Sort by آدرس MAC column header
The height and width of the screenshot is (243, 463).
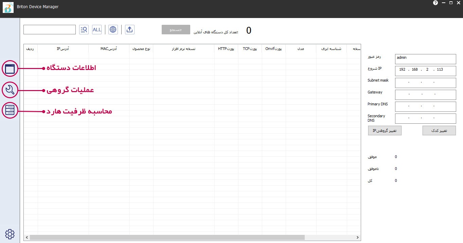109,49
